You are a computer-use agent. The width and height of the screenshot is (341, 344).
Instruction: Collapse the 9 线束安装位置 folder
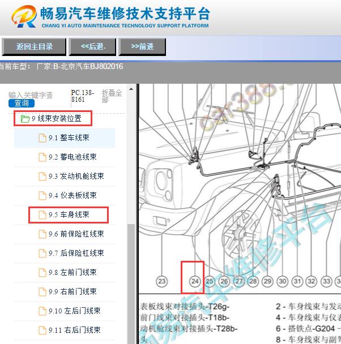click(x=57, y=118)
